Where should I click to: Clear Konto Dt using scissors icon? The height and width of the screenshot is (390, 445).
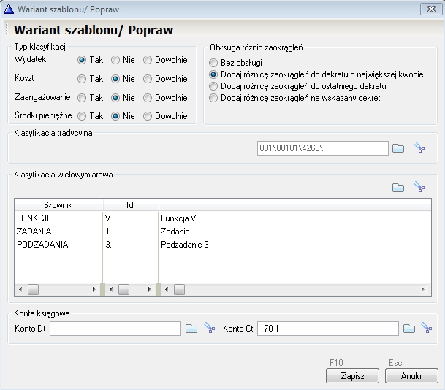210,329
